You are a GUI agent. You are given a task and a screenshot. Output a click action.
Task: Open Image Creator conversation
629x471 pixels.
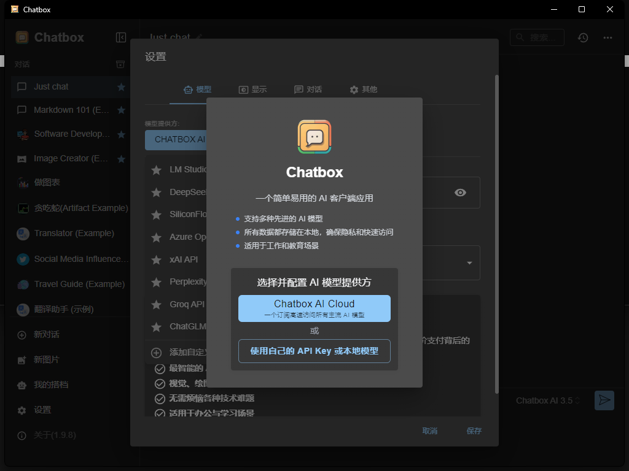[x=71, y=159]
